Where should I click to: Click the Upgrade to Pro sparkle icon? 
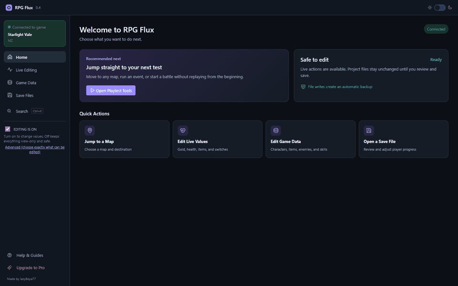tap(10, 267)
